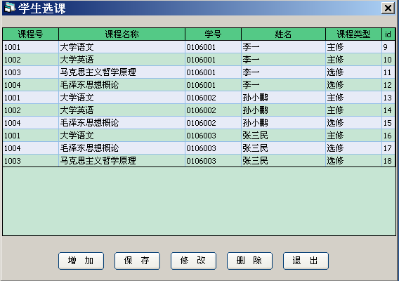
Task: Click the empty grid area below the rows
Action: point(199,201)
